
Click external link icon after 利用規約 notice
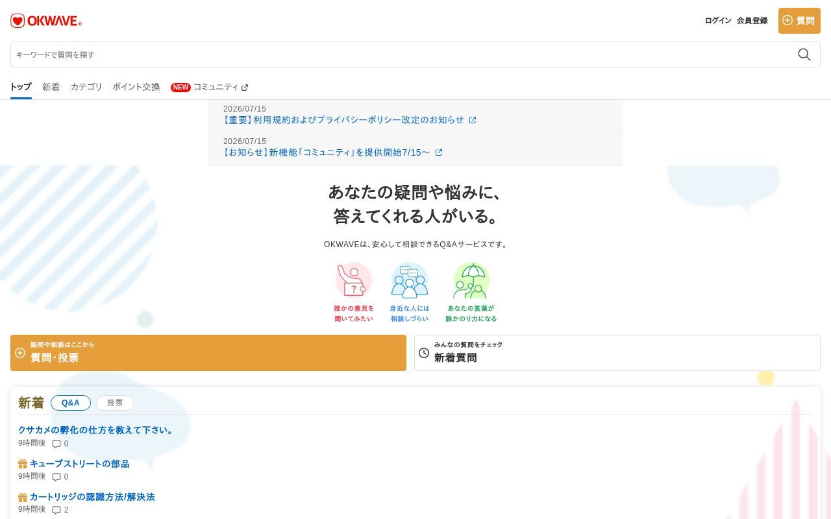473,120
